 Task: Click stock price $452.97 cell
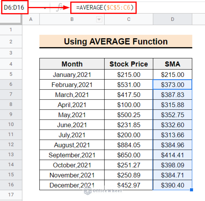coord(129,185)
